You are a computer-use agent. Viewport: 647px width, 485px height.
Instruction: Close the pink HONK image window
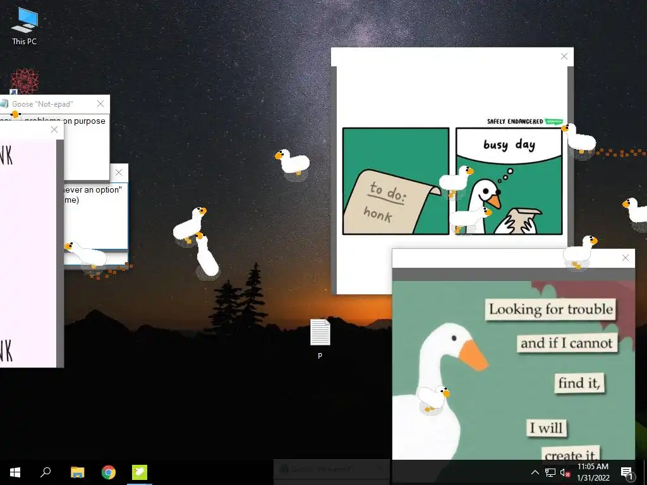(54, 129)
